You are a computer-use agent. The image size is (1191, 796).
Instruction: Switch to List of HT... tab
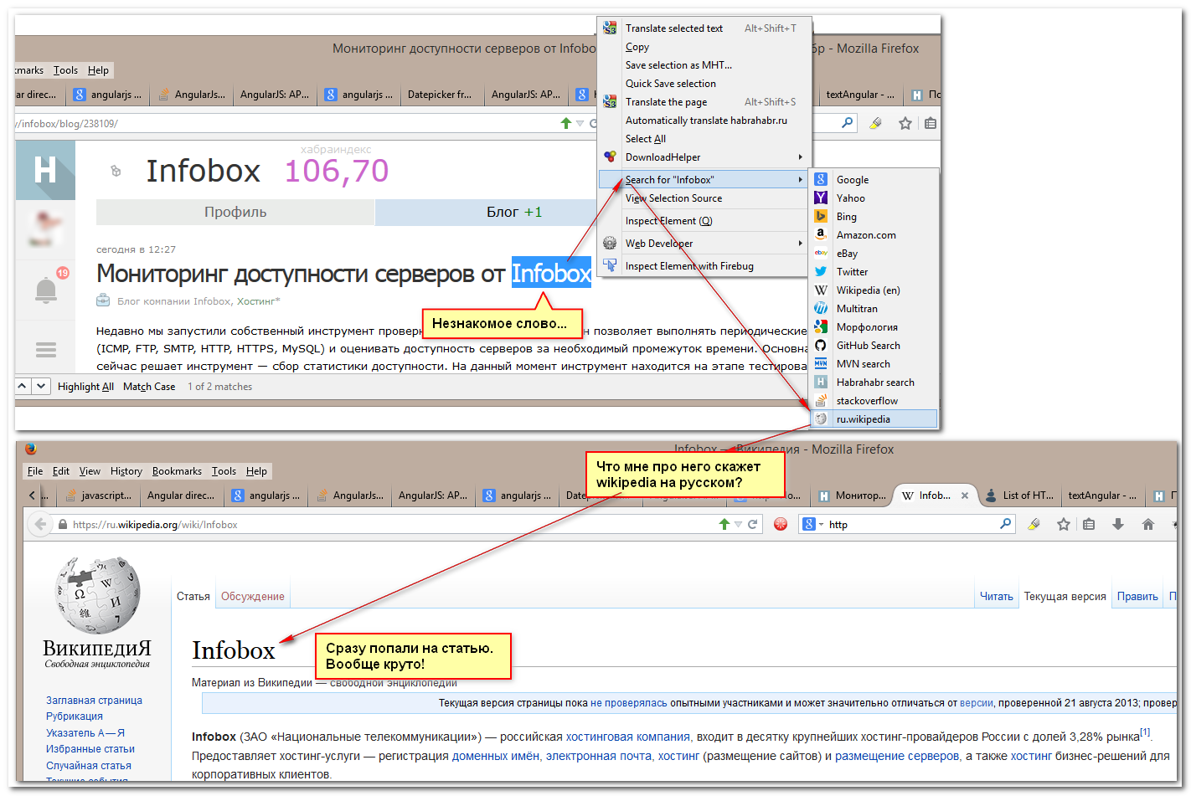pyautogui.click(x=1018, y=496)
